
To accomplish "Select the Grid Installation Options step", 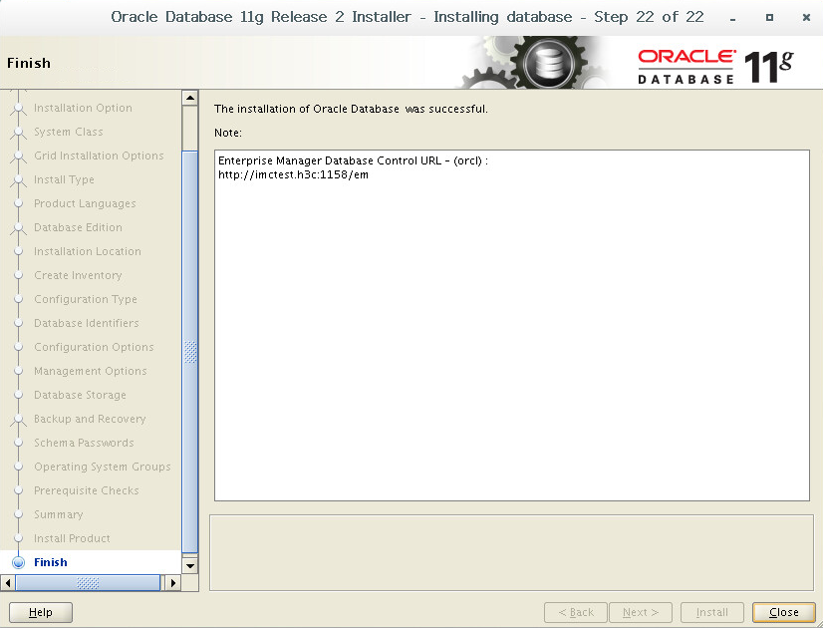I will click(99, 156).
